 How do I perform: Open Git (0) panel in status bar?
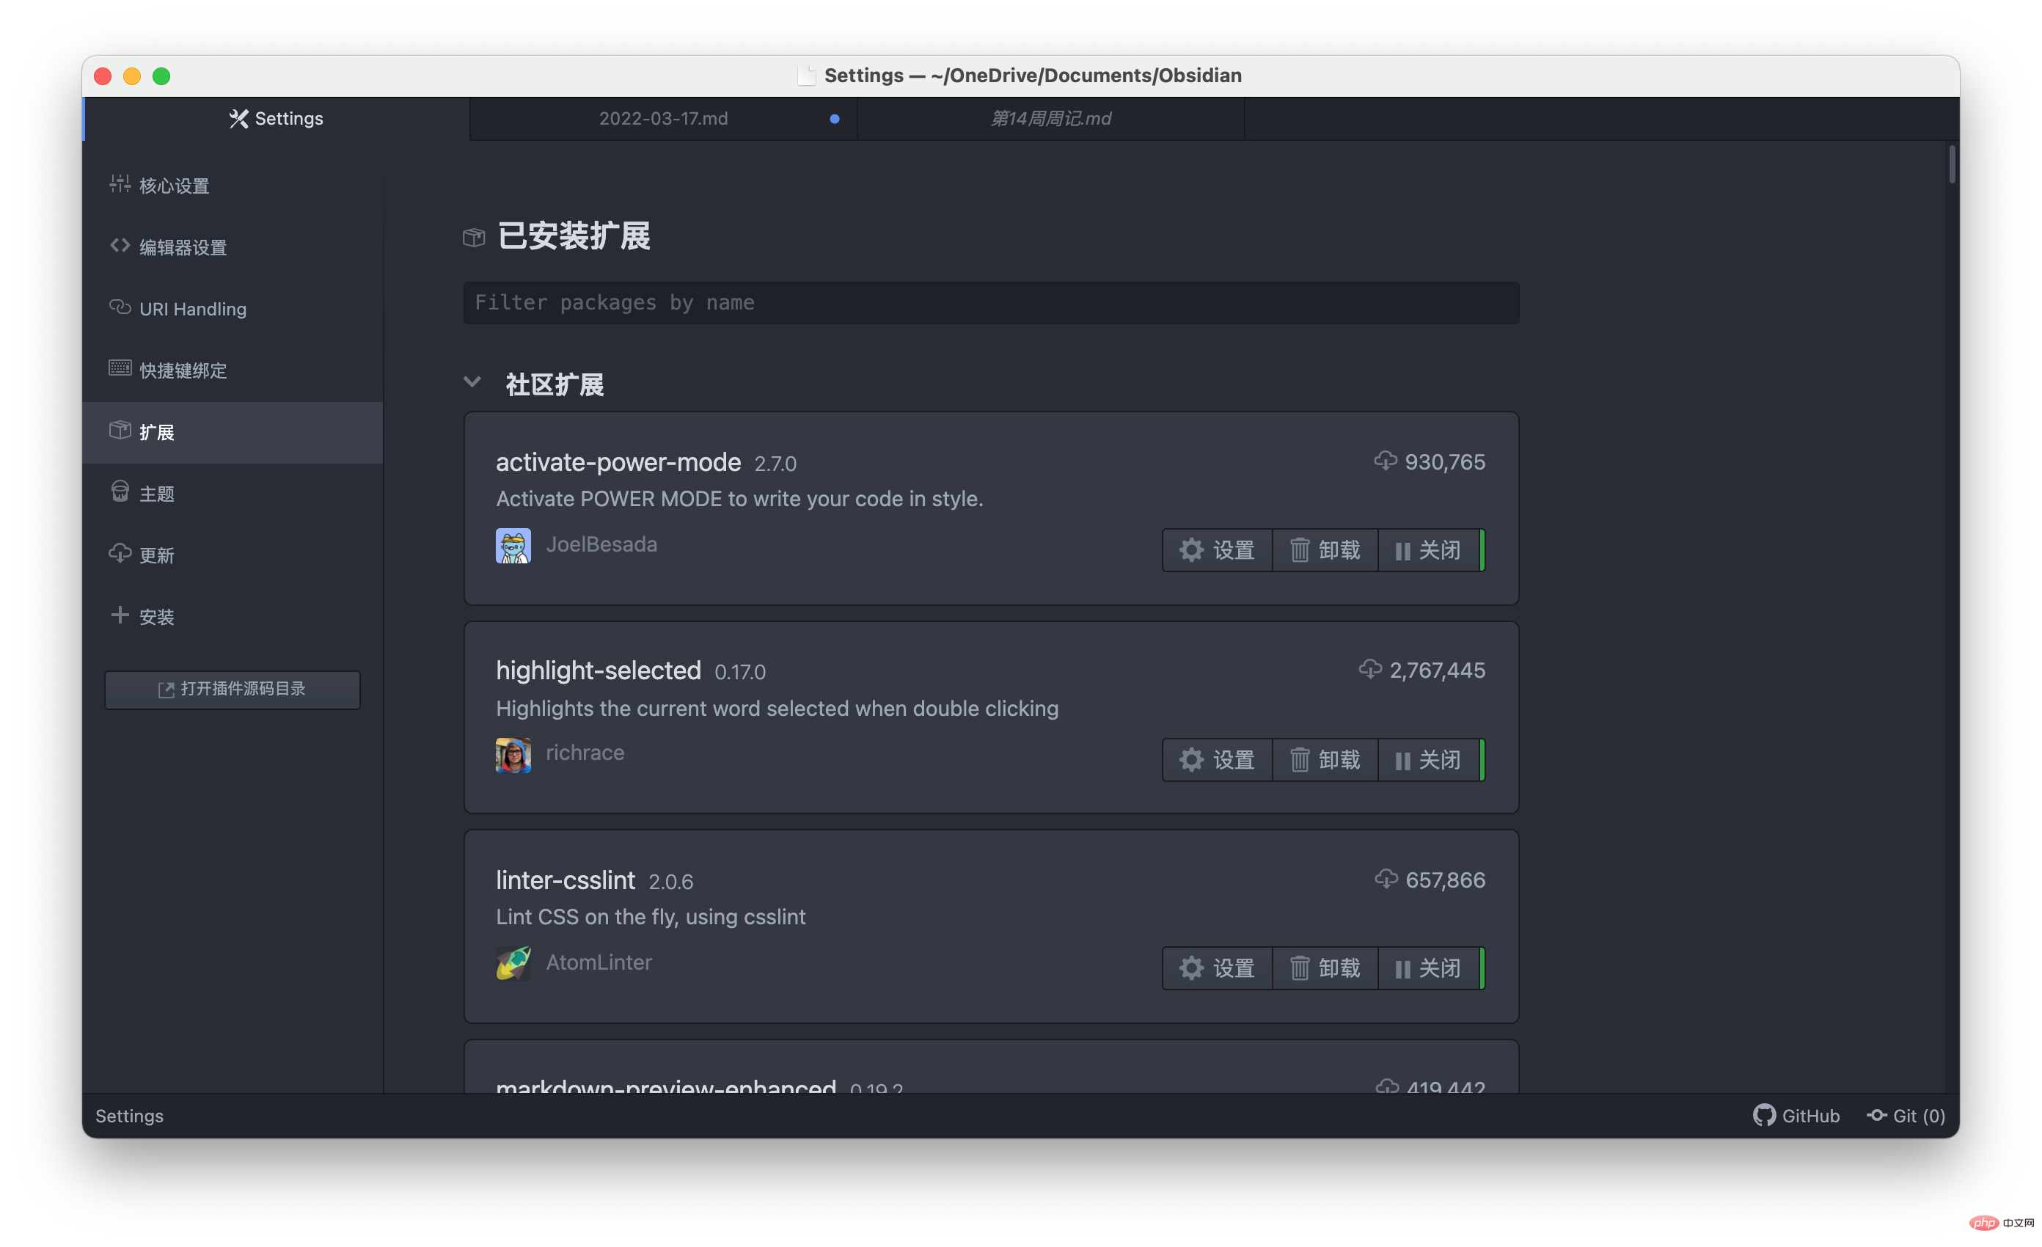(1906, 1115)
